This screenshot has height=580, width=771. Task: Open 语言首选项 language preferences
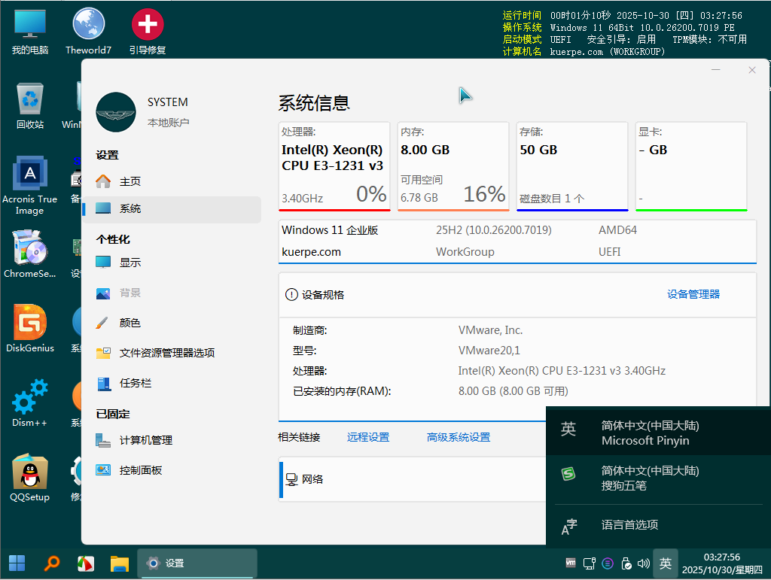(x=629, y=525)
